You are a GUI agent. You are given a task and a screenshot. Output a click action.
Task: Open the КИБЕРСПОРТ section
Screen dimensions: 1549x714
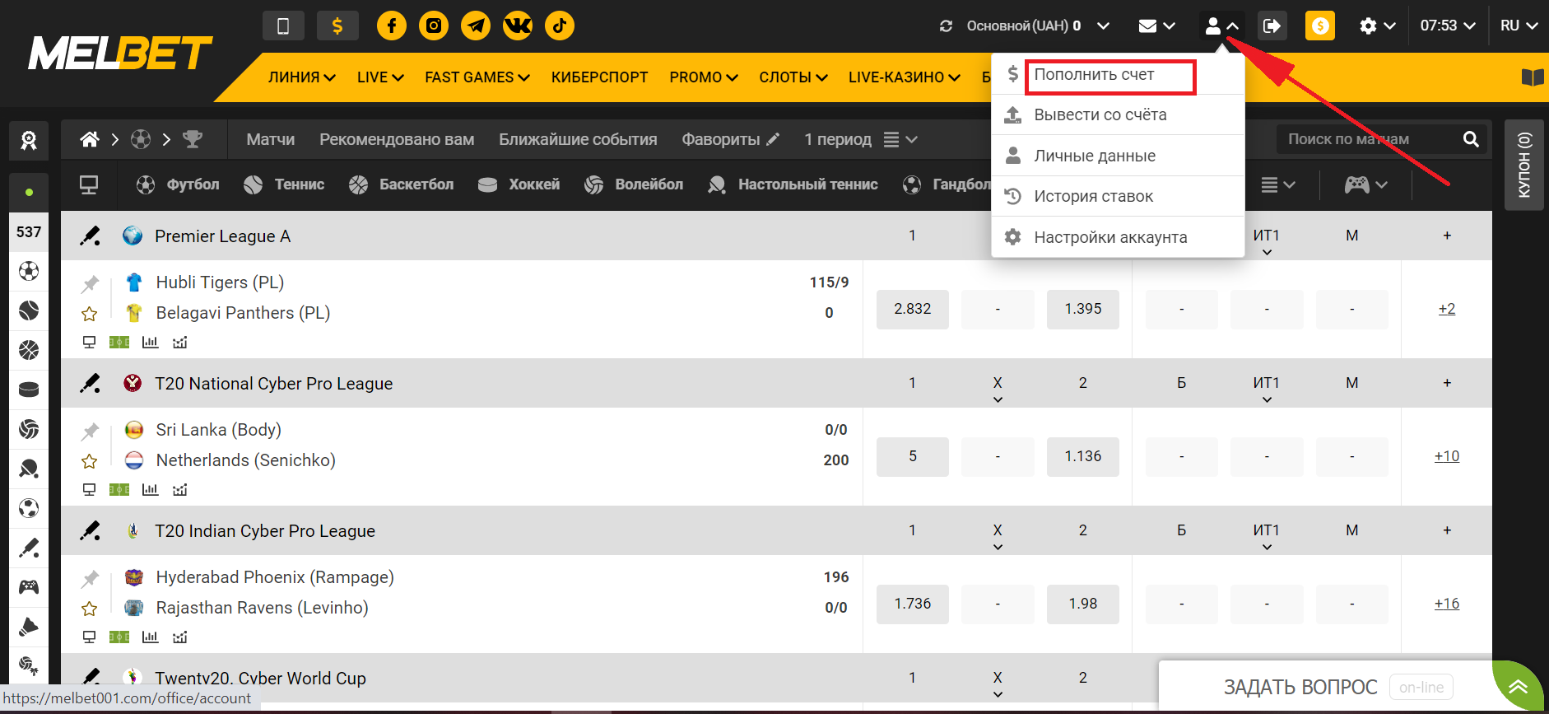(x=599, y=77)
